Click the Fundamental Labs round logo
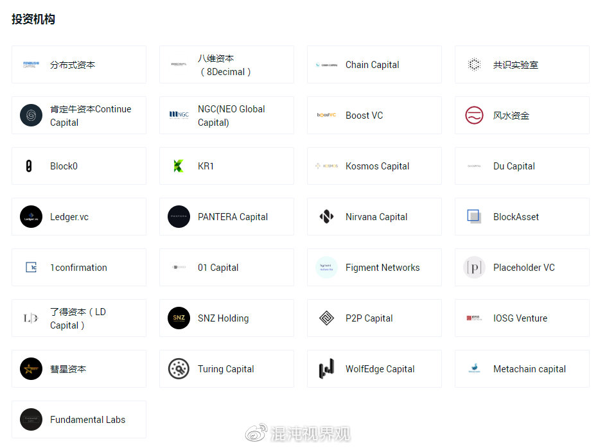 pos(31,419)
